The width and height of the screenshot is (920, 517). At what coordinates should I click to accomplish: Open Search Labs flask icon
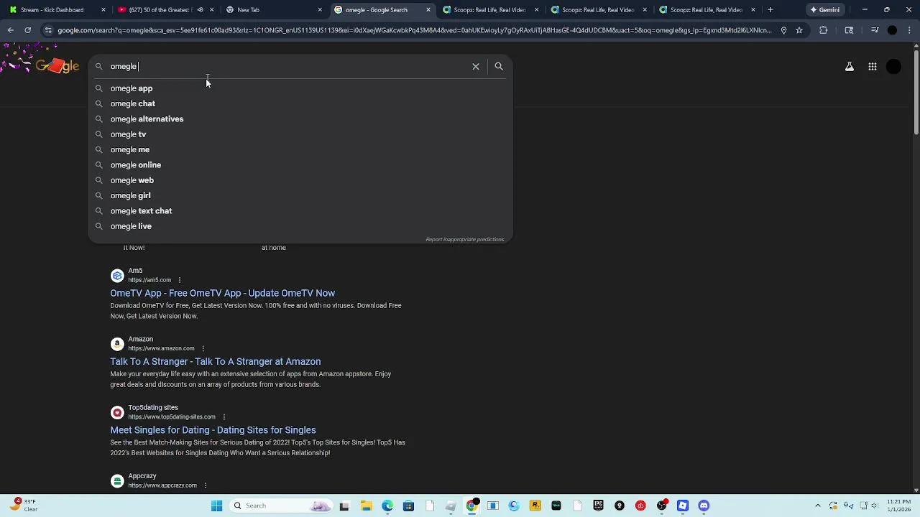tap(849, 67)
